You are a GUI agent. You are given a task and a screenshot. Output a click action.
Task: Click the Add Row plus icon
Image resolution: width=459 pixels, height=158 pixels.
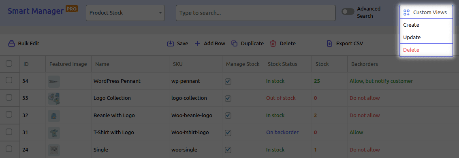pyautogui.click(x=197, y=44)
